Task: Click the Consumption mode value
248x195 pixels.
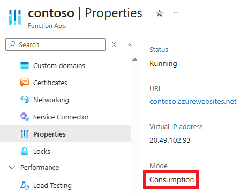Action: coord(171,179)
